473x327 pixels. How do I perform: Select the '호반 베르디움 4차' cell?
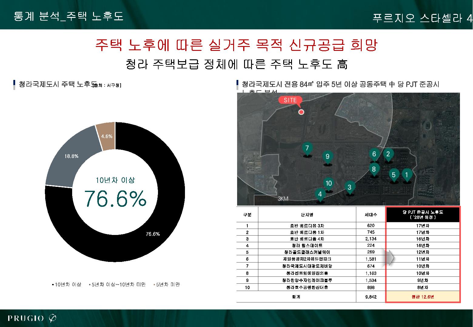coord(307,239)
